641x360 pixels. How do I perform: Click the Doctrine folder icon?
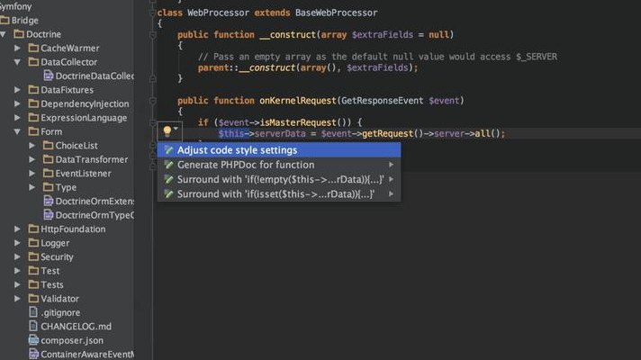pos(19,34)
